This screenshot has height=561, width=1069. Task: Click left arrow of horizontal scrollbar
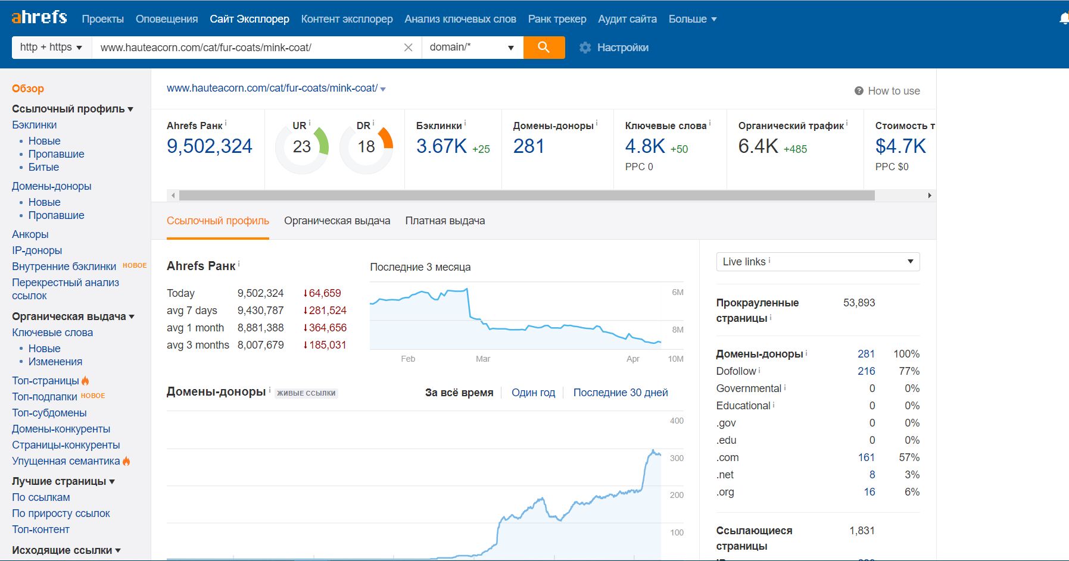pos(173,195)
